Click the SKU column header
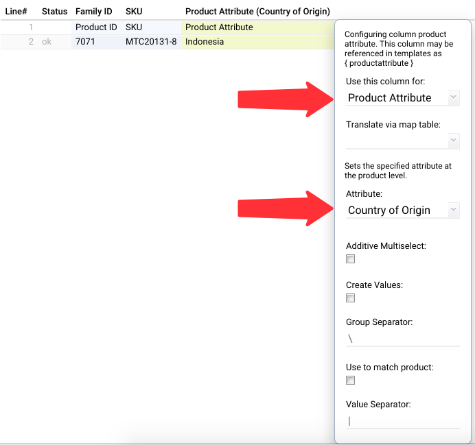Screen dimensions: 475x445 [x=134, y=12]
